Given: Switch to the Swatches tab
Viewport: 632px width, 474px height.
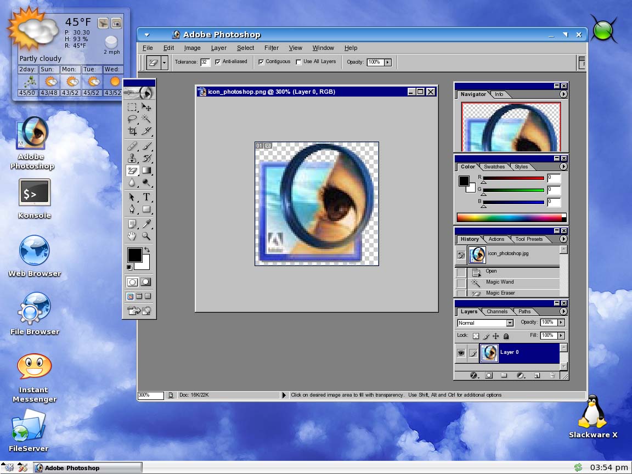Looking at the screenshot, I should coord(494,167).
